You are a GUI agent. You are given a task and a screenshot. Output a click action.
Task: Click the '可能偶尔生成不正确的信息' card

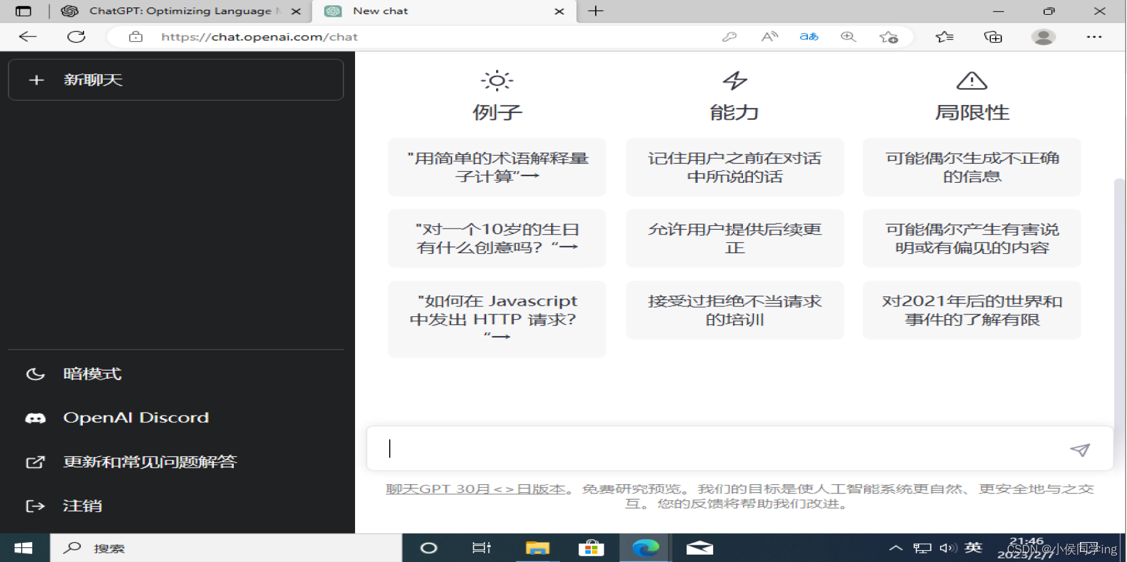[x=972, y=167]
